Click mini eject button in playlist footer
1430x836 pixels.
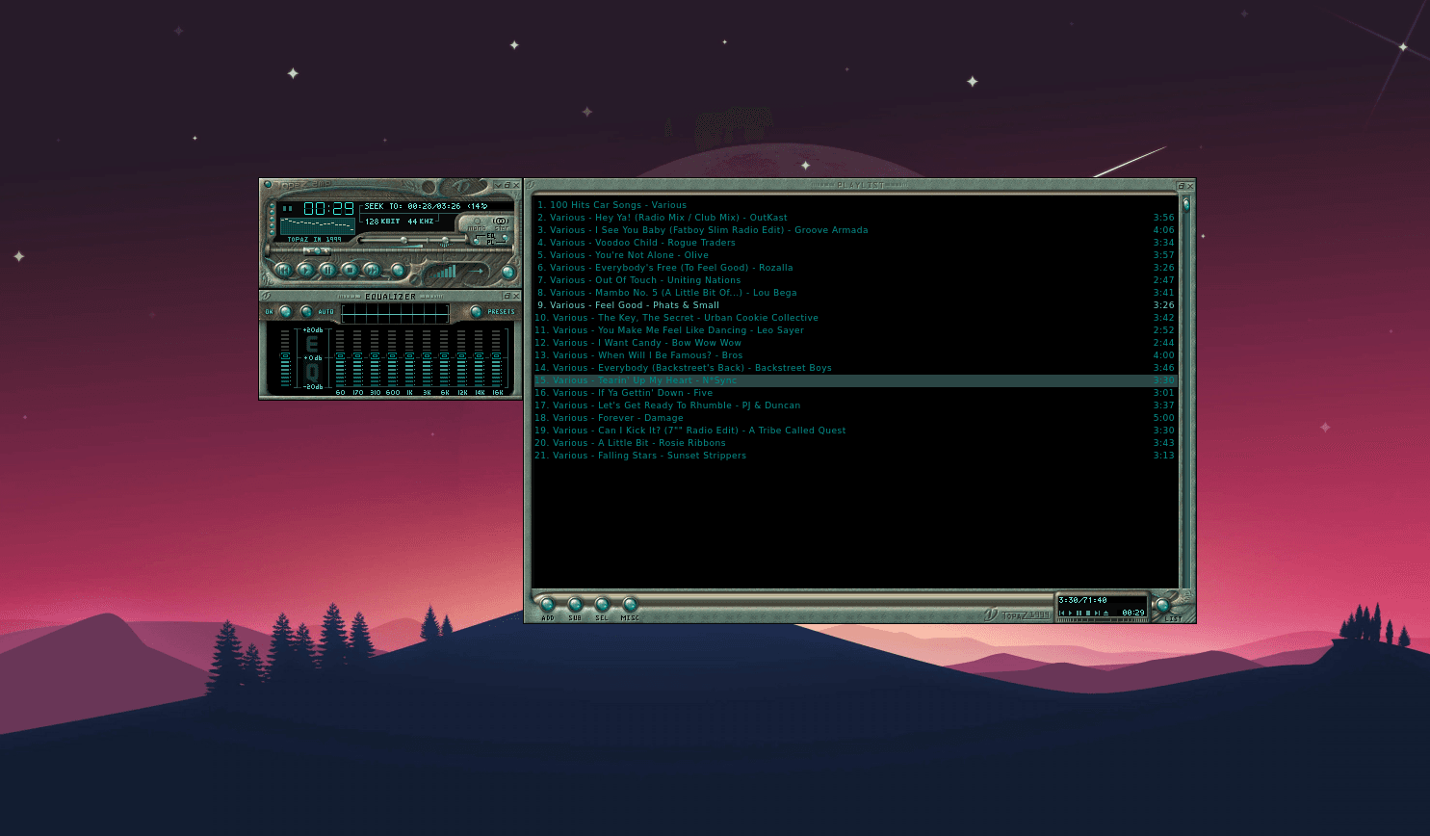(x=1105, y=613)
